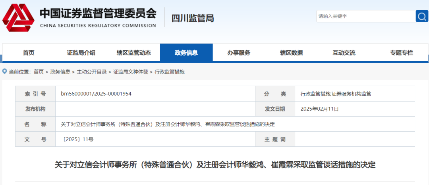
Task: Click the 首页 breadcrumb link
Action: (x=39, y=72)
